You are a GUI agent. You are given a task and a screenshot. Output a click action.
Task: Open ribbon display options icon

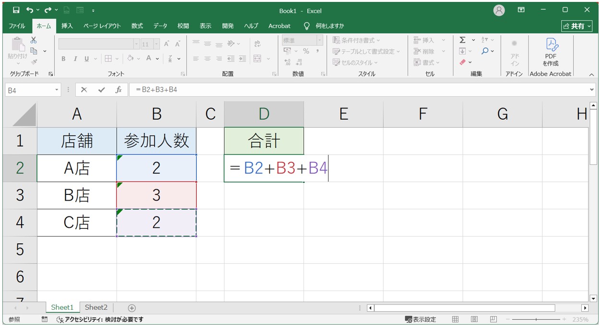tap(521, 10)
